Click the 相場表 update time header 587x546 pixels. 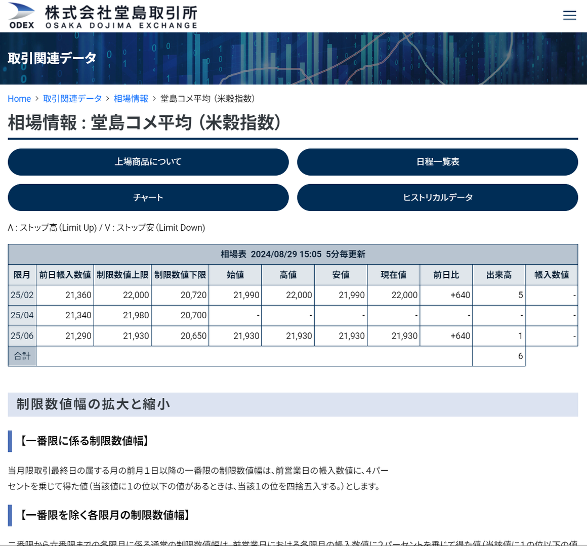pos(293,254)
